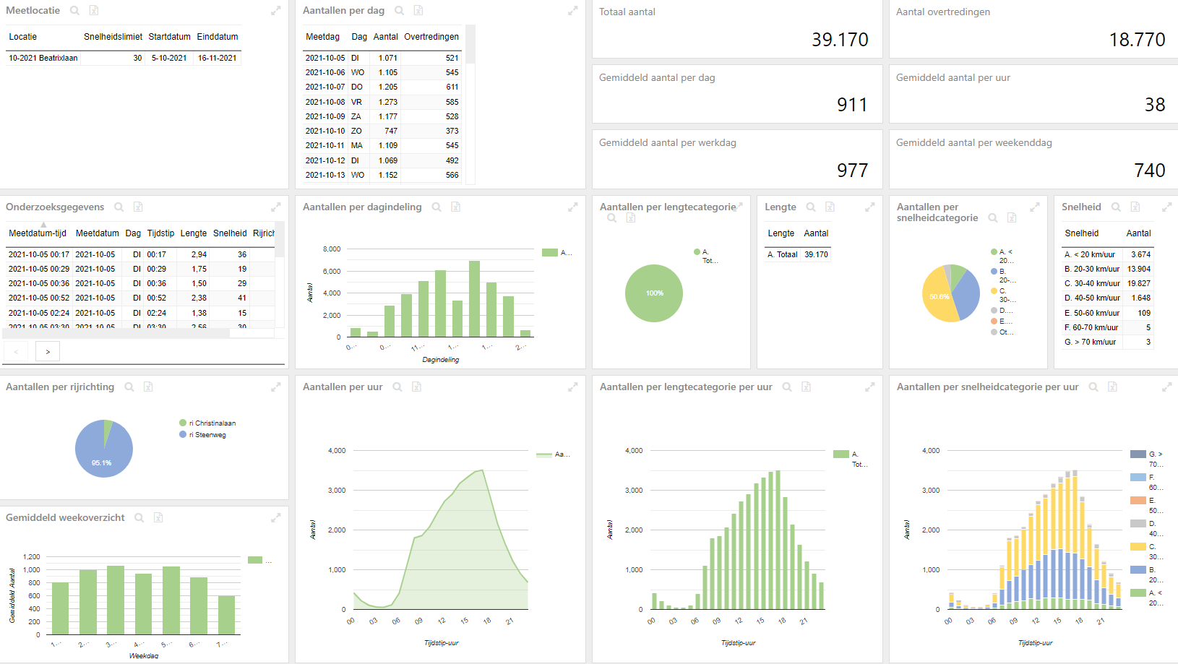The width and height of the screenshot is (1178, 664).
Task: Sort Aantallen per dag by Overtredingen column
Action: (431, 37)
